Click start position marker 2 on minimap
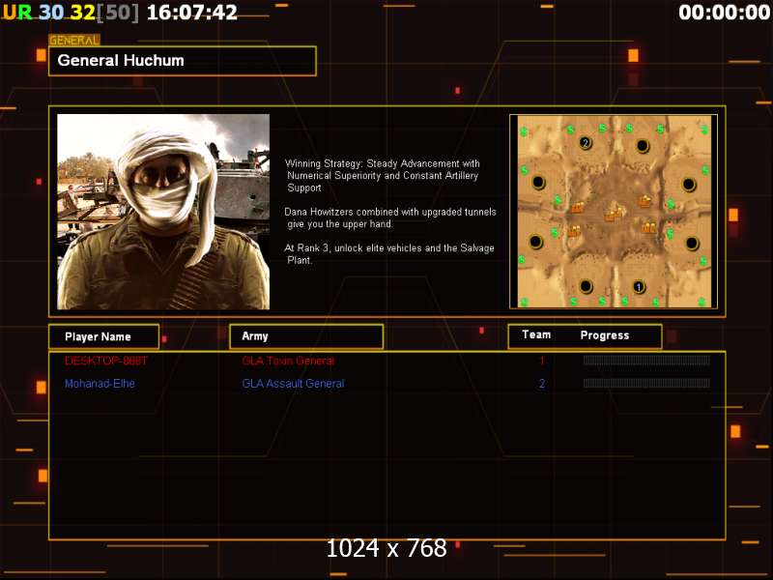 (x=586, y=143)
